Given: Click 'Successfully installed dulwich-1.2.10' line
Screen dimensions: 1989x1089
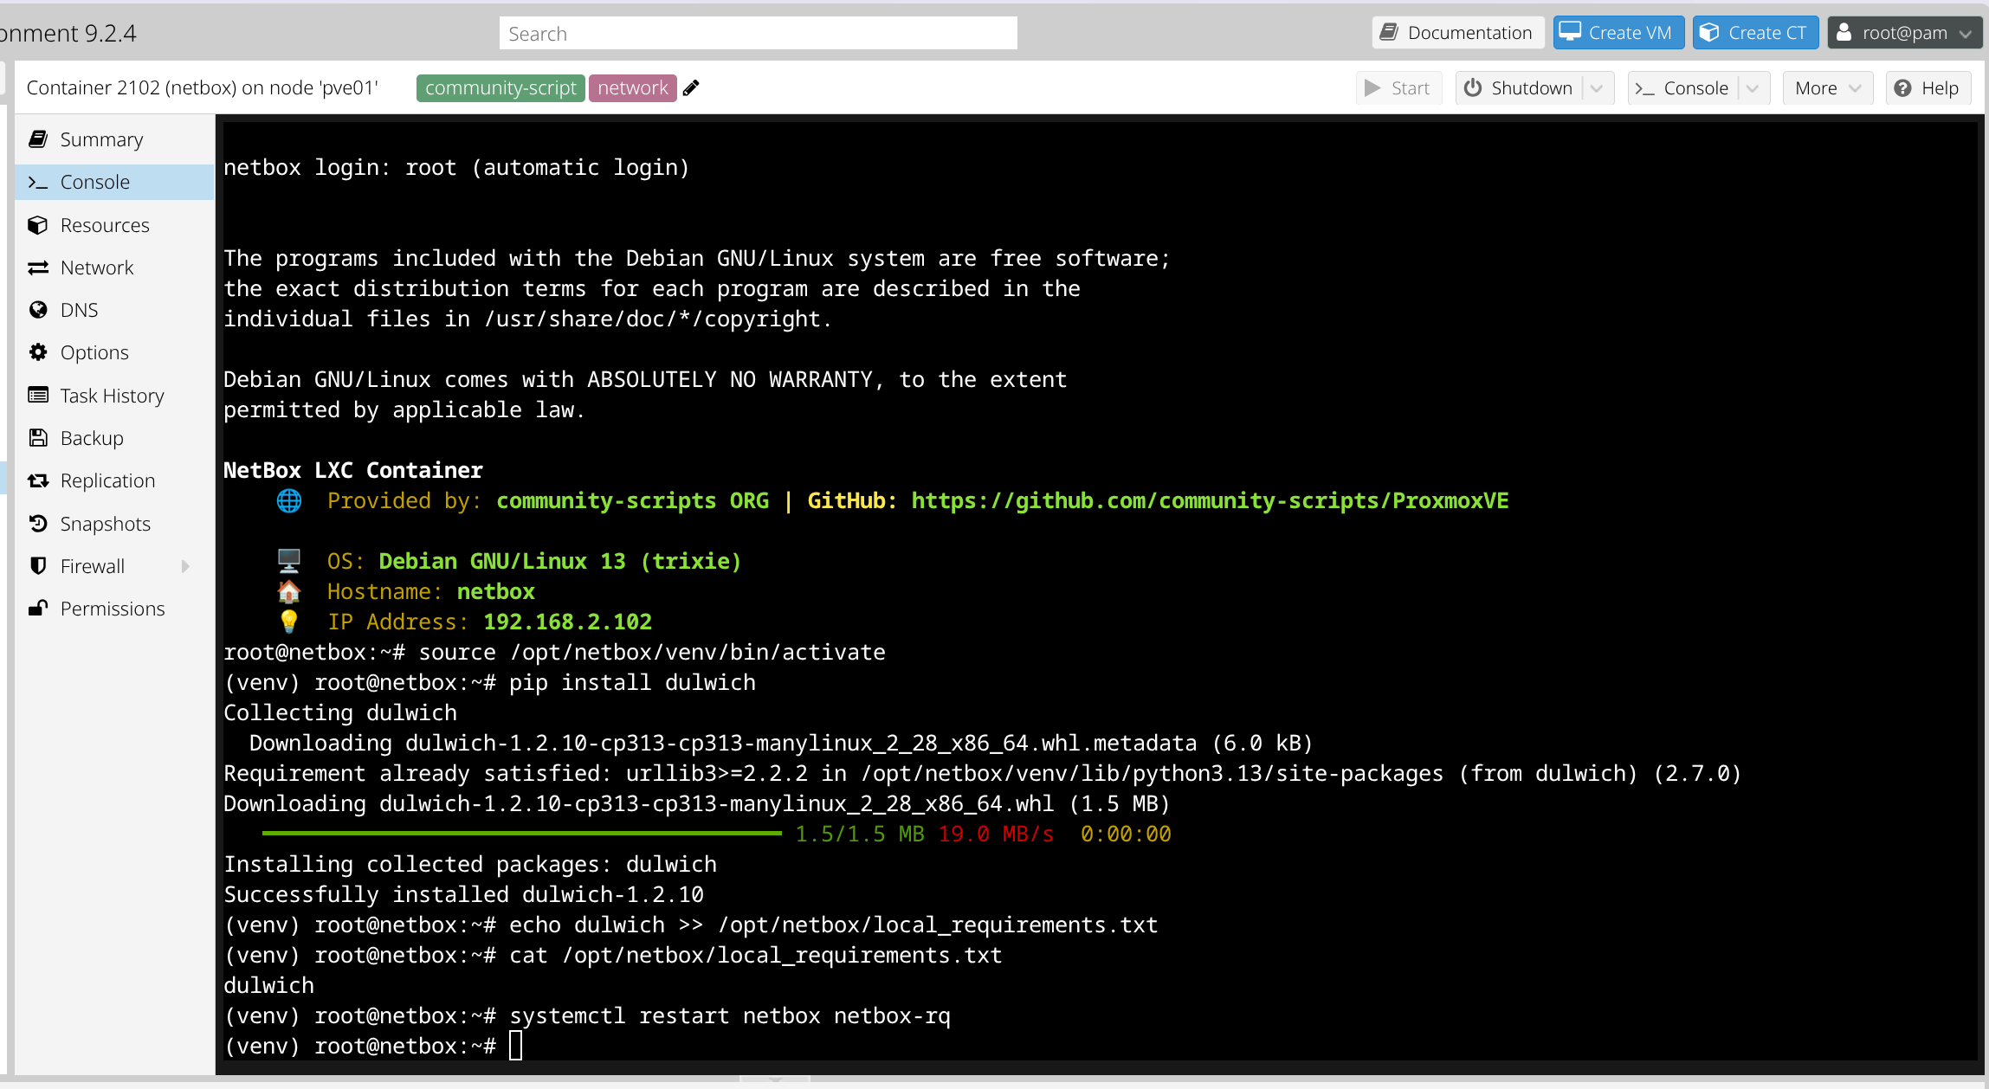Looking at the screenshot, I should 463,894.
